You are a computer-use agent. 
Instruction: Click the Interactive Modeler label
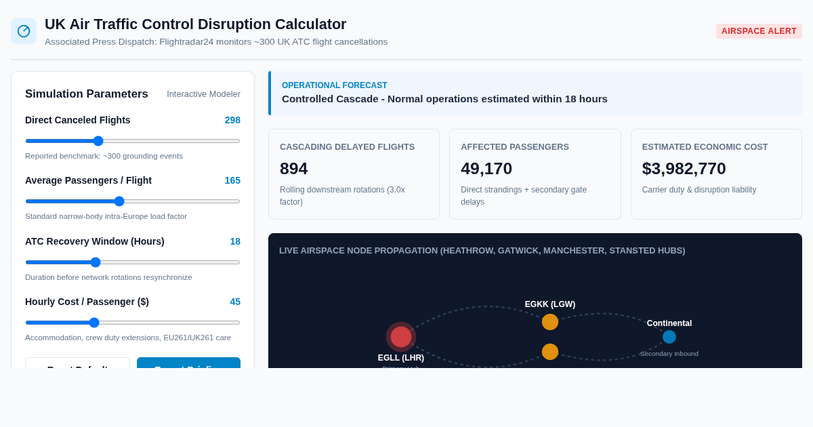[203, 94]
